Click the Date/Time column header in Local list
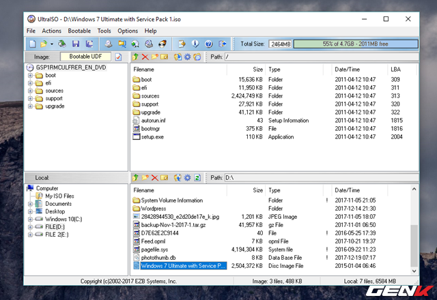This screenshot has height=300, width=437. pos(360,190)
